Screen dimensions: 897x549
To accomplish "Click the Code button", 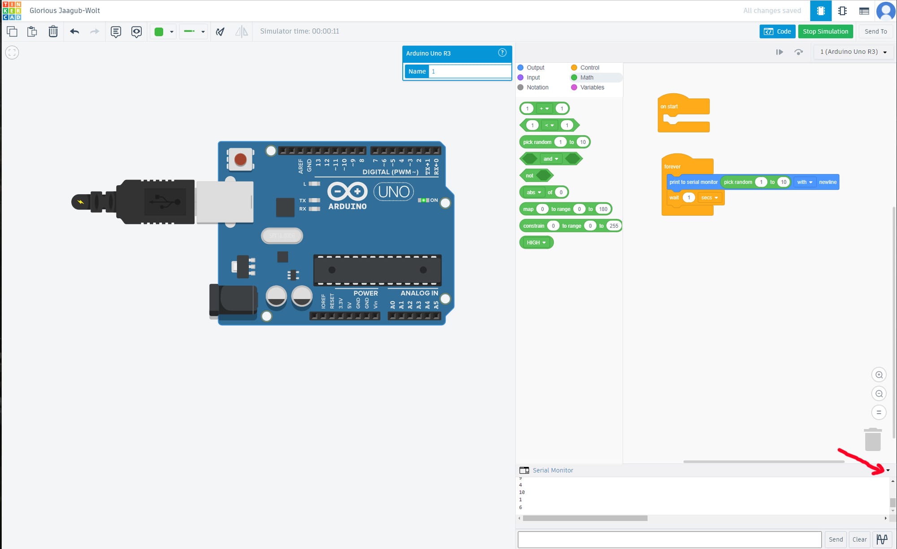I will point(777,31).
